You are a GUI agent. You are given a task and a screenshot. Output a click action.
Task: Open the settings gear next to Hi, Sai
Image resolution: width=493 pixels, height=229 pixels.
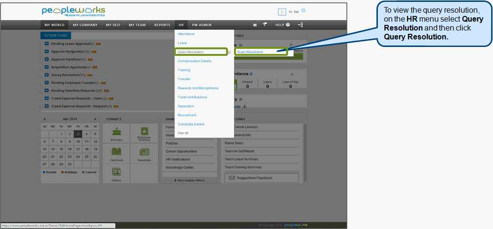coord(303,11)
